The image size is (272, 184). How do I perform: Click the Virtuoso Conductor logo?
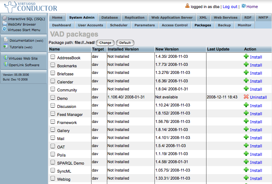pos(31,7)
